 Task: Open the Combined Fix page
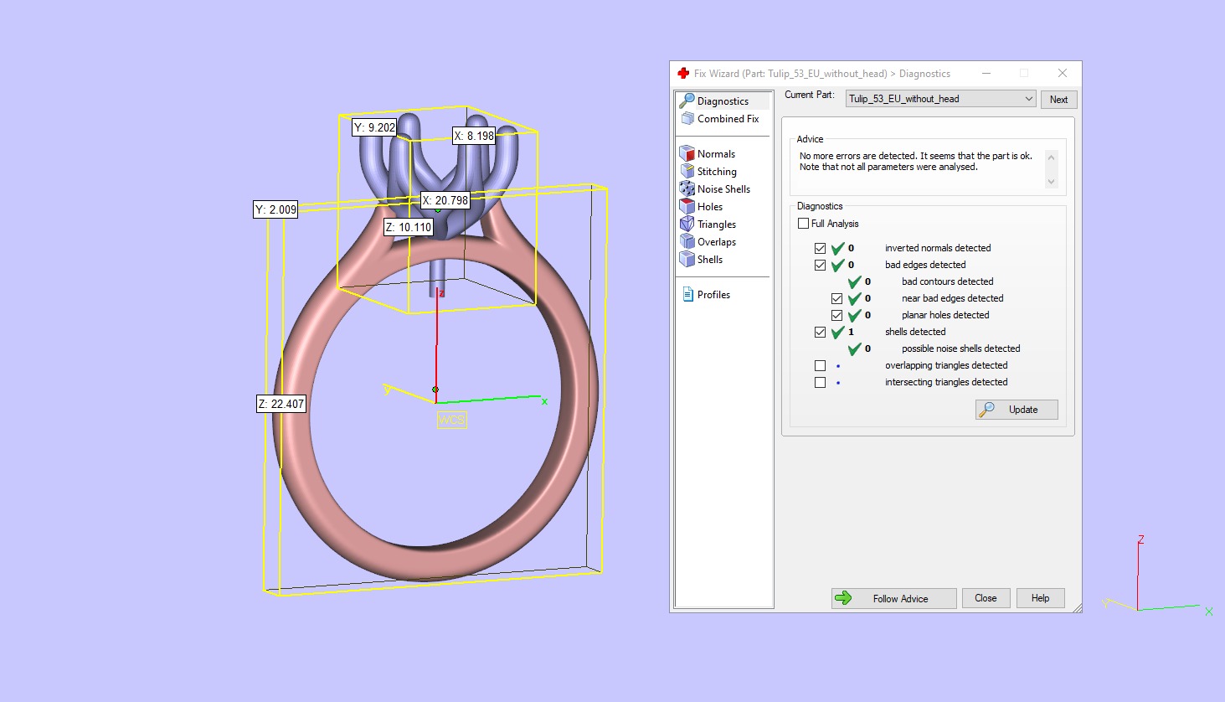pos(723,119)
